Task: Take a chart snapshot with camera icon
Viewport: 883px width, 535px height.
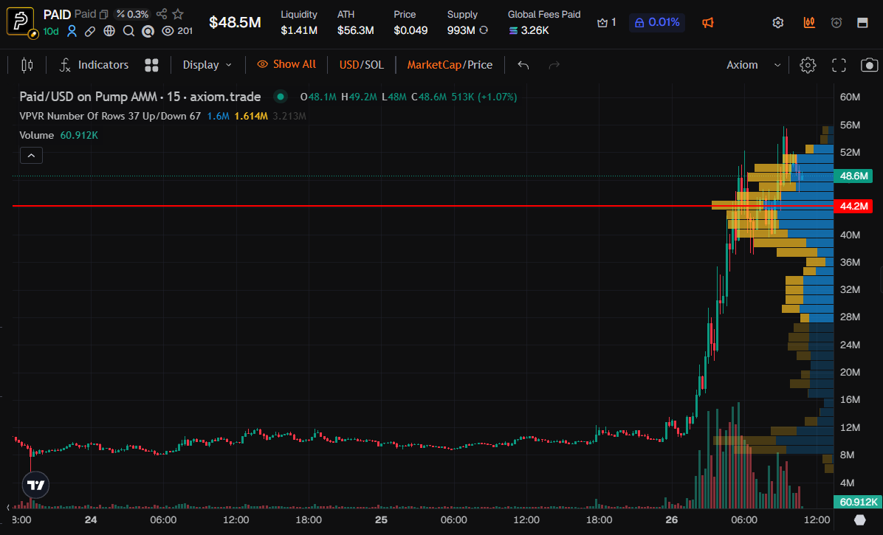Action: point(870,65)
